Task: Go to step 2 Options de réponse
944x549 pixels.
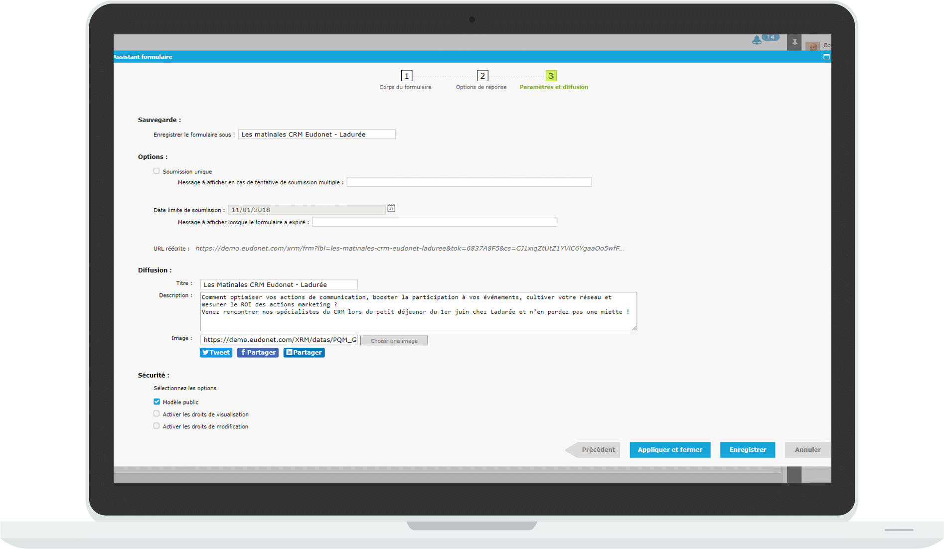Action: pyautogui.click(x=482, y=76)
